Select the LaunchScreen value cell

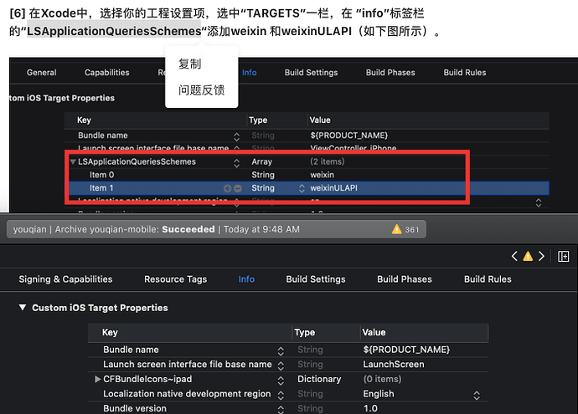(394, 365)
